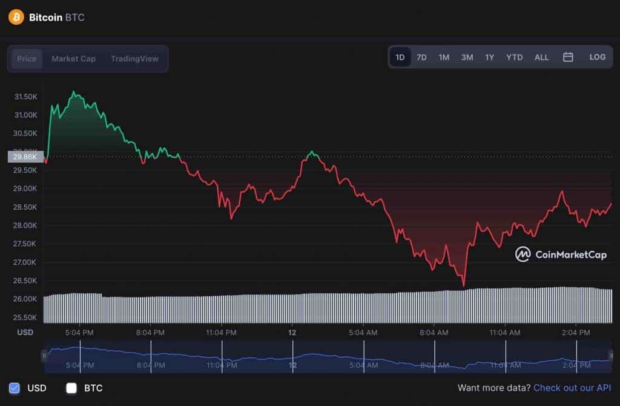Viewport: 620px width, 406px height.
Task: Open the Check out our API link
Action: click(x=573, y=388)
